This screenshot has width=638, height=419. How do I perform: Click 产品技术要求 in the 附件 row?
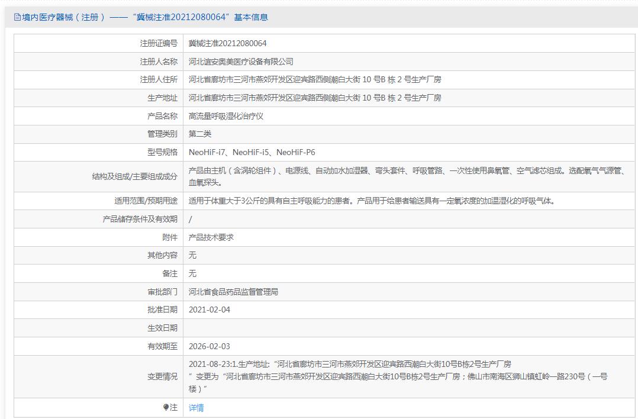pyautogui.click(x=211, y=237)
